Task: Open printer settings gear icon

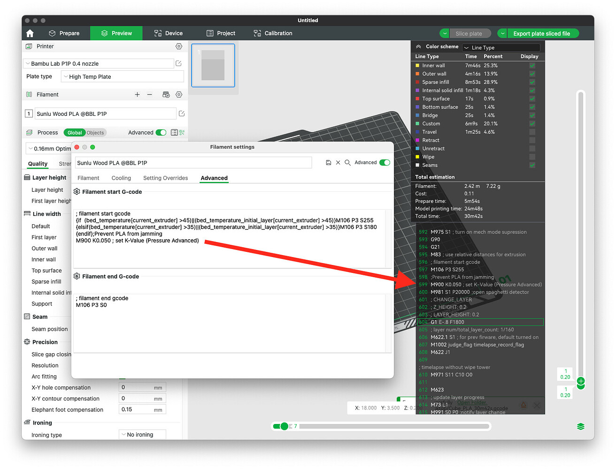Action: (x=179, y=46)
